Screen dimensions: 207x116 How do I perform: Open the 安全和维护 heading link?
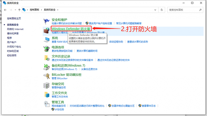click(x=59, y=20)
